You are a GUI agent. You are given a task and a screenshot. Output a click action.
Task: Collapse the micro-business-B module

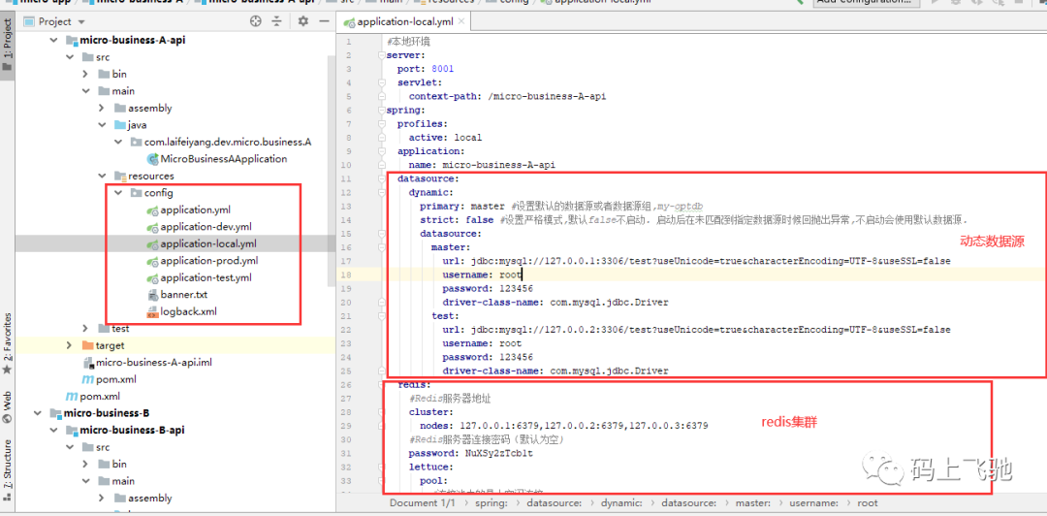[37, 413]
